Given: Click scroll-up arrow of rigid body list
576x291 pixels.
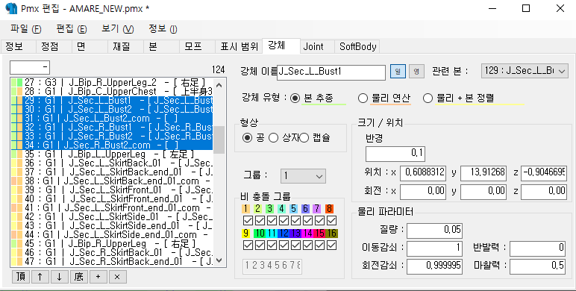Looking at the screenshot, I should 219,85.
